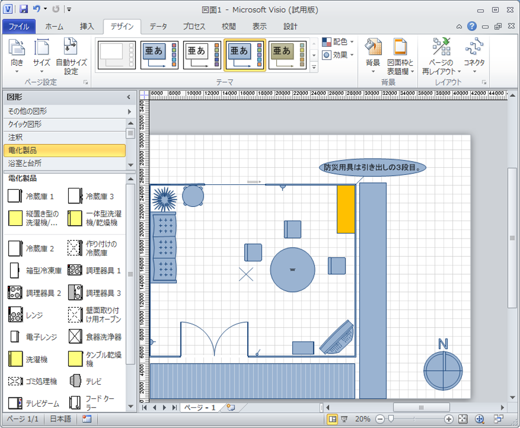This screenshot has height=428, width=520.
Task: Click the 日本語 language status button
Action: click(x=60, y=419)
